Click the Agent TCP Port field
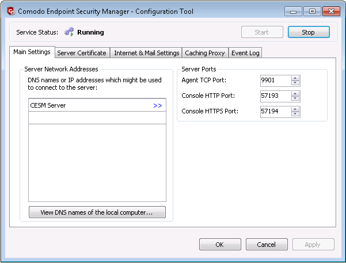This screenshot has width=346, height=263. point(276,81)
